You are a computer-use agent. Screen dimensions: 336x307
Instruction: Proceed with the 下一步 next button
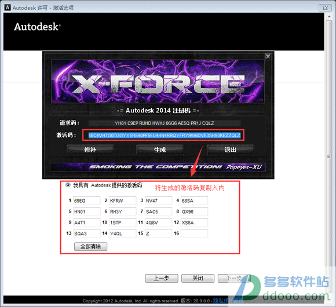click(x=234, y=278)
